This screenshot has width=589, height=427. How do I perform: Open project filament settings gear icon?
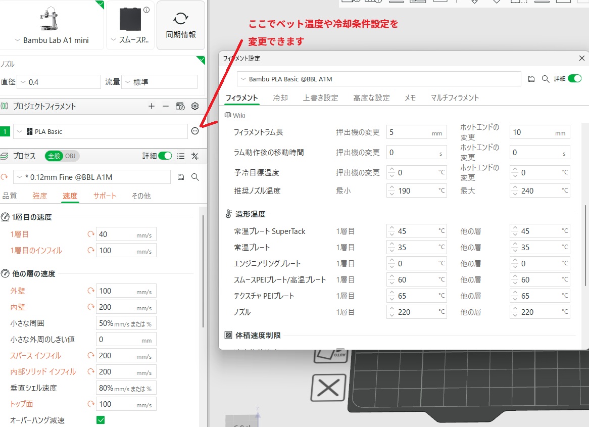[195, 106]
